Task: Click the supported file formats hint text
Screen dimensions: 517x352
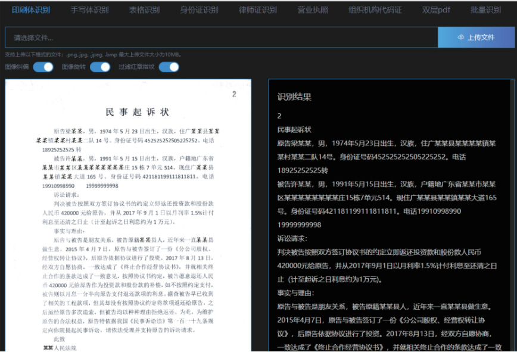Action: pyautogui.click(x=92, y=55)
